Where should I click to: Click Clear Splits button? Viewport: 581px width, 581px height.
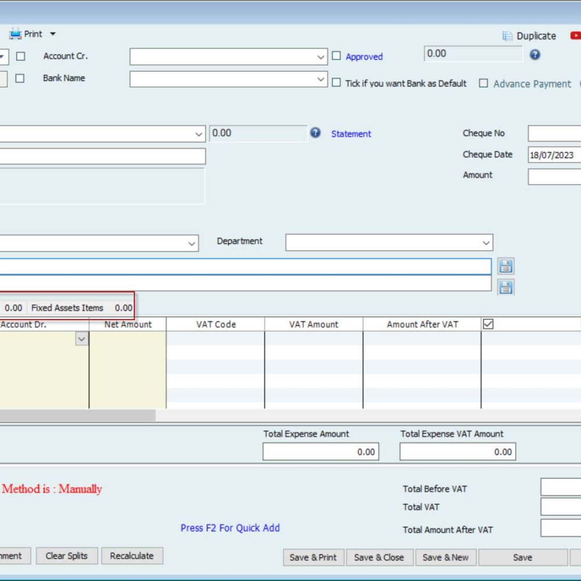(67, 556)
